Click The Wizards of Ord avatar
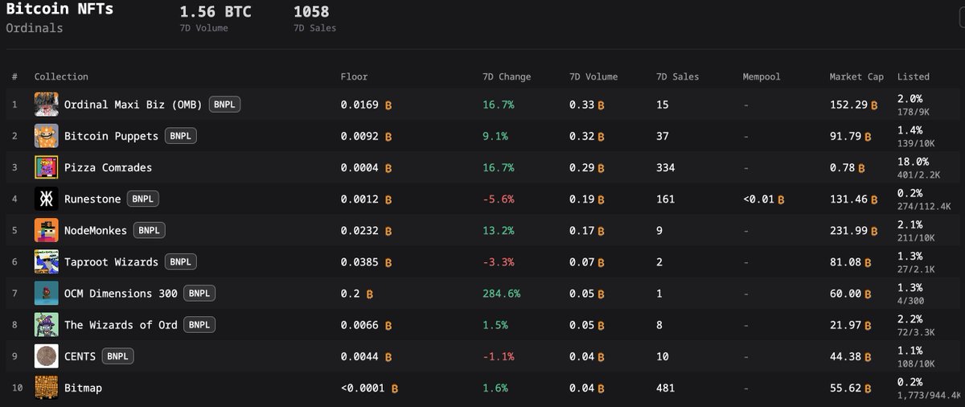The width and height of the screenshot is (965, 407). pos(46,324)
